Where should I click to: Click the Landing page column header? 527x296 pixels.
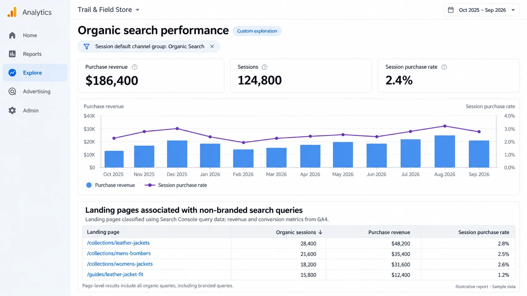coord(103,232)
